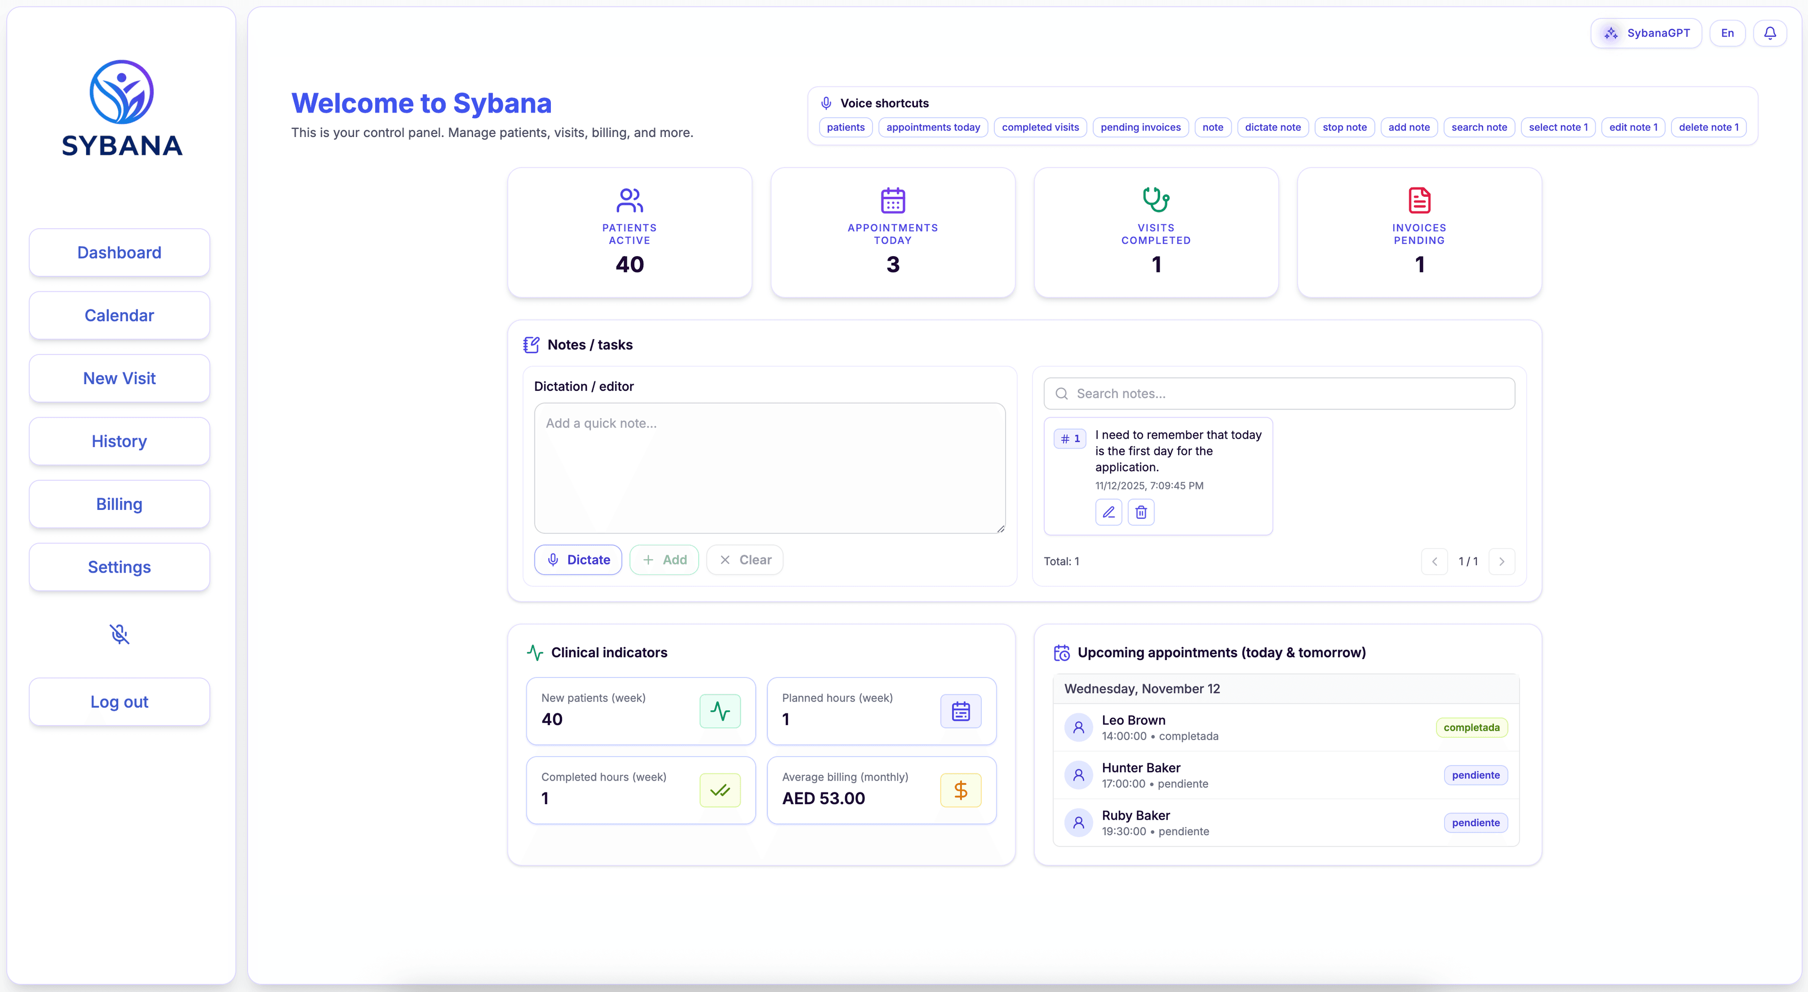Go to next notes page with right arrow
Screen dimensions: 1808x992
(x=1502, y=561)
